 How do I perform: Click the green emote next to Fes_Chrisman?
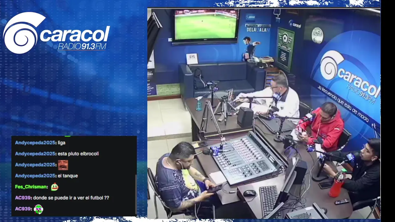click(55, 187)
